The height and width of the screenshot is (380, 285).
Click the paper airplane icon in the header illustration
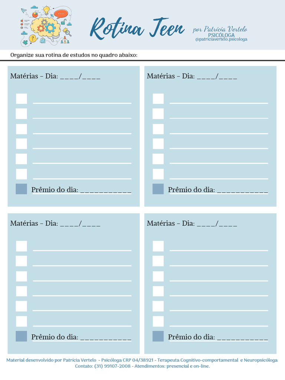(x=23, y=10)
